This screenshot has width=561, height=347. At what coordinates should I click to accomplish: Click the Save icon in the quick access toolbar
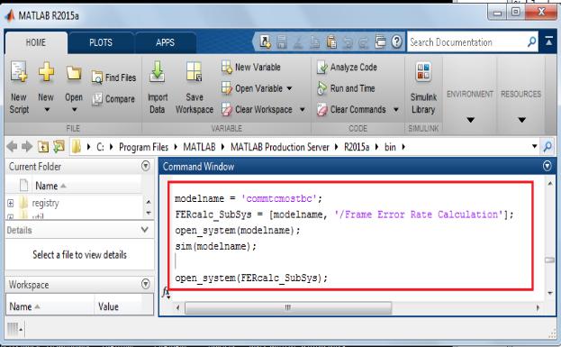(x=281, y=41)
